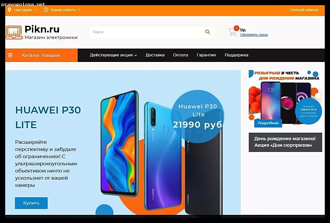Open the Каталог товаров button
This screenshot has width=330, height=223.
[41, 55]
